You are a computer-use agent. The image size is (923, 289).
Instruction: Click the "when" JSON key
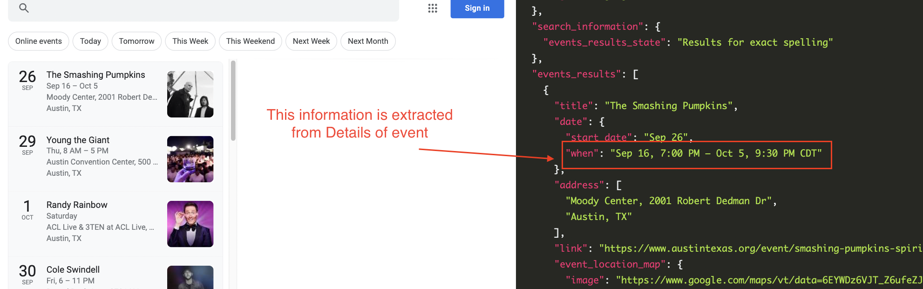pos(582,153)
